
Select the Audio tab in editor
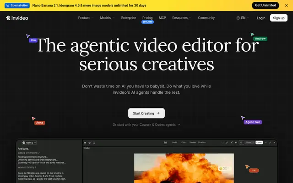(x=174, y=142)
